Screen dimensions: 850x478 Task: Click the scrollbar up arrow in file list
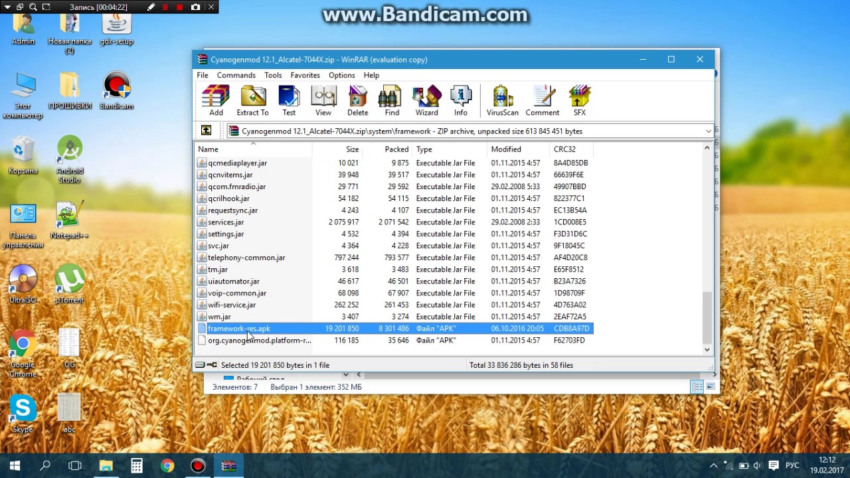(707, 148)
